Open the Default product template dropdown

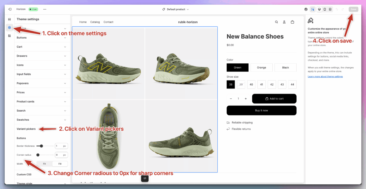point(175,9)
